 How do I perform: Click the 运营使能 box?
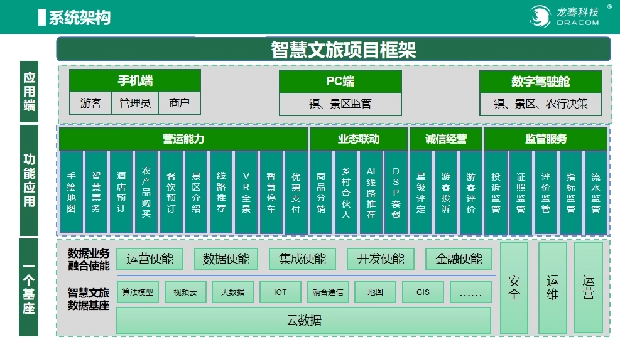(x=150, y=259)
